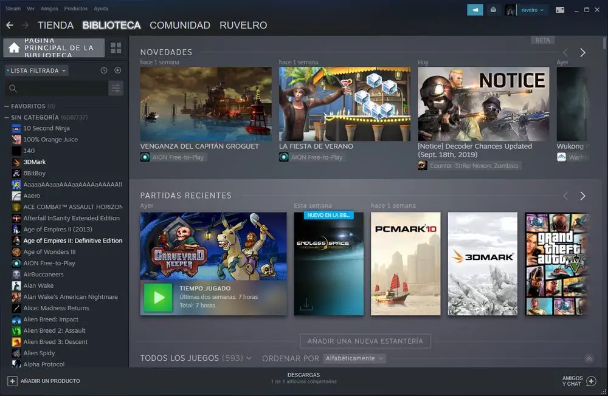Click the ruvelro profile avatar
Screen dimensions: 608x396
coord(510,10)
